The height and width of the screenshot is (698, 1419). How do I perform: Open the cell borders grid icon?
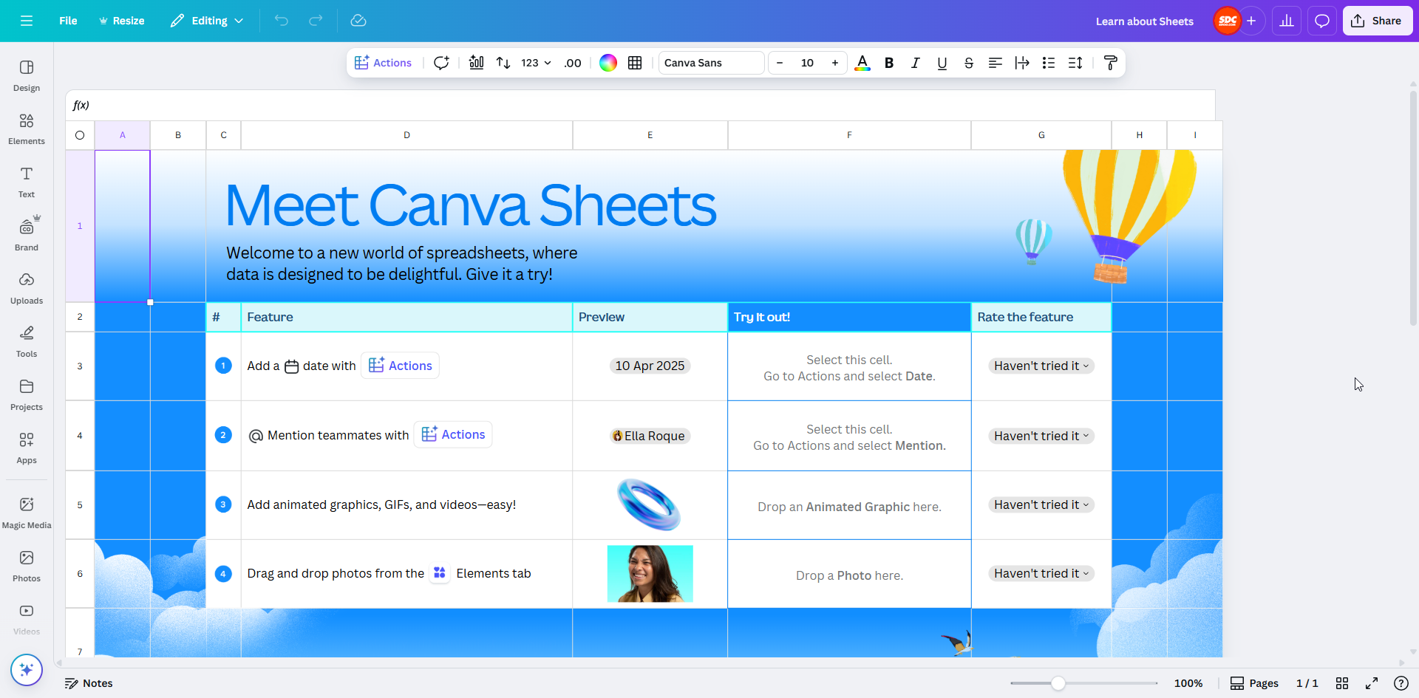635,63
